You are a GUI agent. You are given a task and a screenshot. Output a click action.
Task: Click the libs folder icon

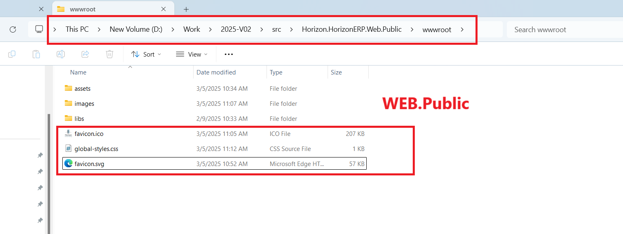click(x=68, y=118)
